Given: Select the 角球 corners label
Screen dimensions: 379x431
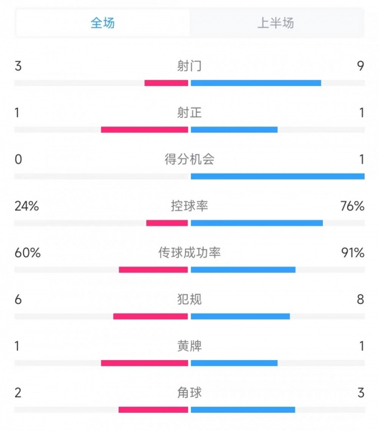Looking at the screenshot, I should point(189,393).
